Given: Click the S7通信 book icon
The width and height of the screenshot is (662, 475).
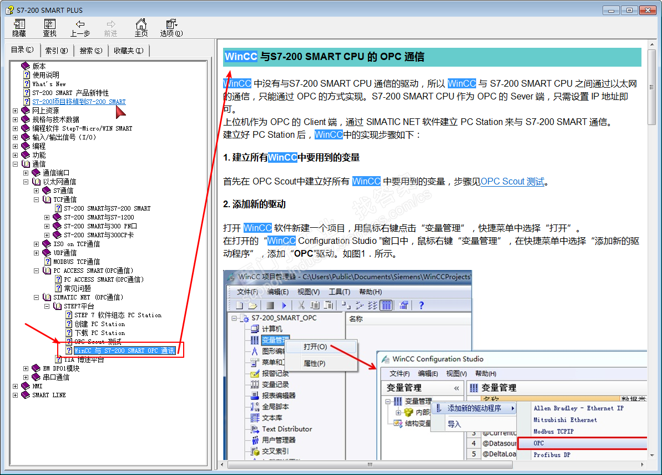Looking at the screenshot, I should point(47,191).
